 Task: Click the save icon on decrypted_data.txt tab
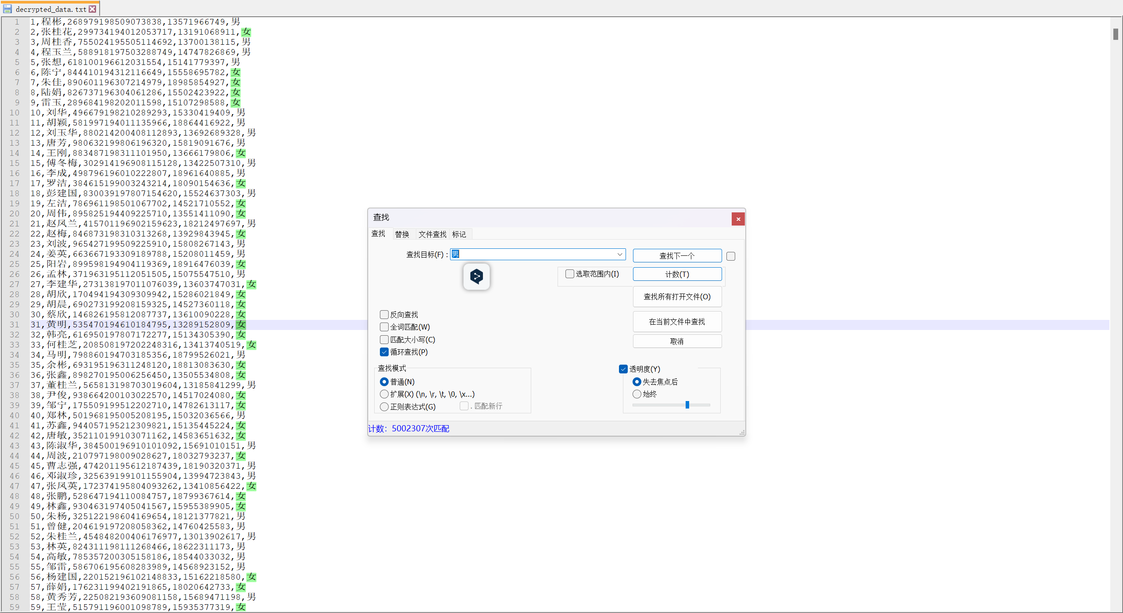[7, 9]
